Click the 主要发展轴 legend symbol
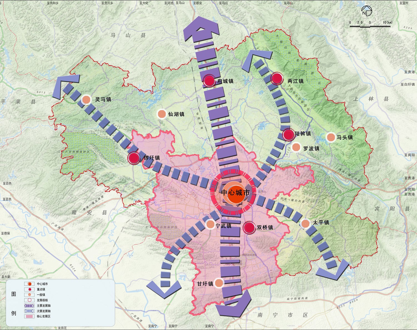This screenshot has width=417, height=330. pos(29,306)
